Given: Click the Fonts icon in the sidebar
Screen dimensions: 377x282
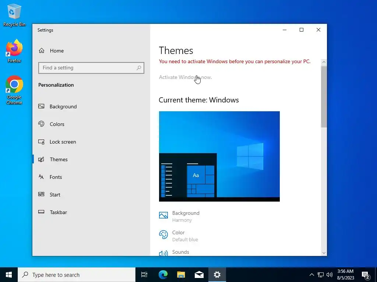Looking at the screenshot, I should tap(41, 177).
